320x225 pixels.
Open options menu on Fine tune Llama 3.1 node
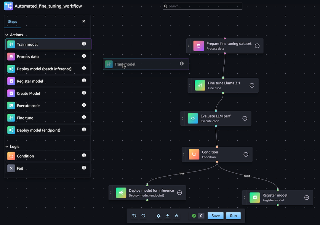click(252, 85)
